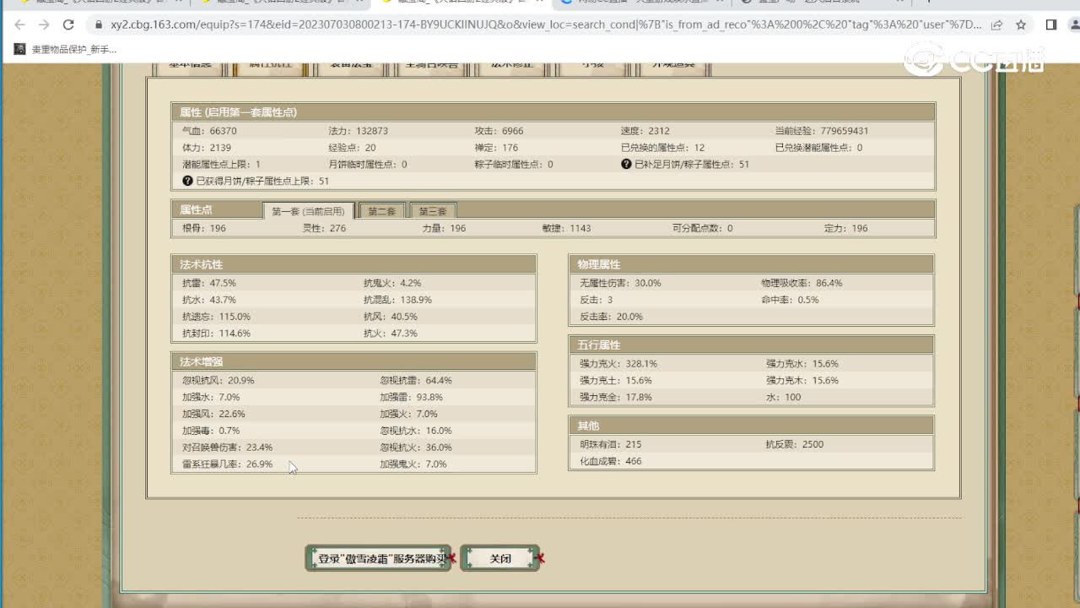Click help icon beside 已获得月饼/粽子属性点上限
This screenshot has width=1080, height=608.
(x=187, y=181)
